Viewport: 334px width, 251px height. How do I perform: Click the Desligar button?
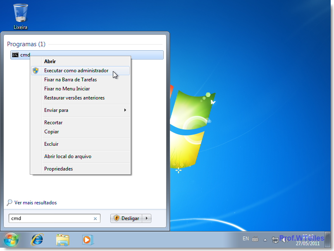[x=126, y=218]
